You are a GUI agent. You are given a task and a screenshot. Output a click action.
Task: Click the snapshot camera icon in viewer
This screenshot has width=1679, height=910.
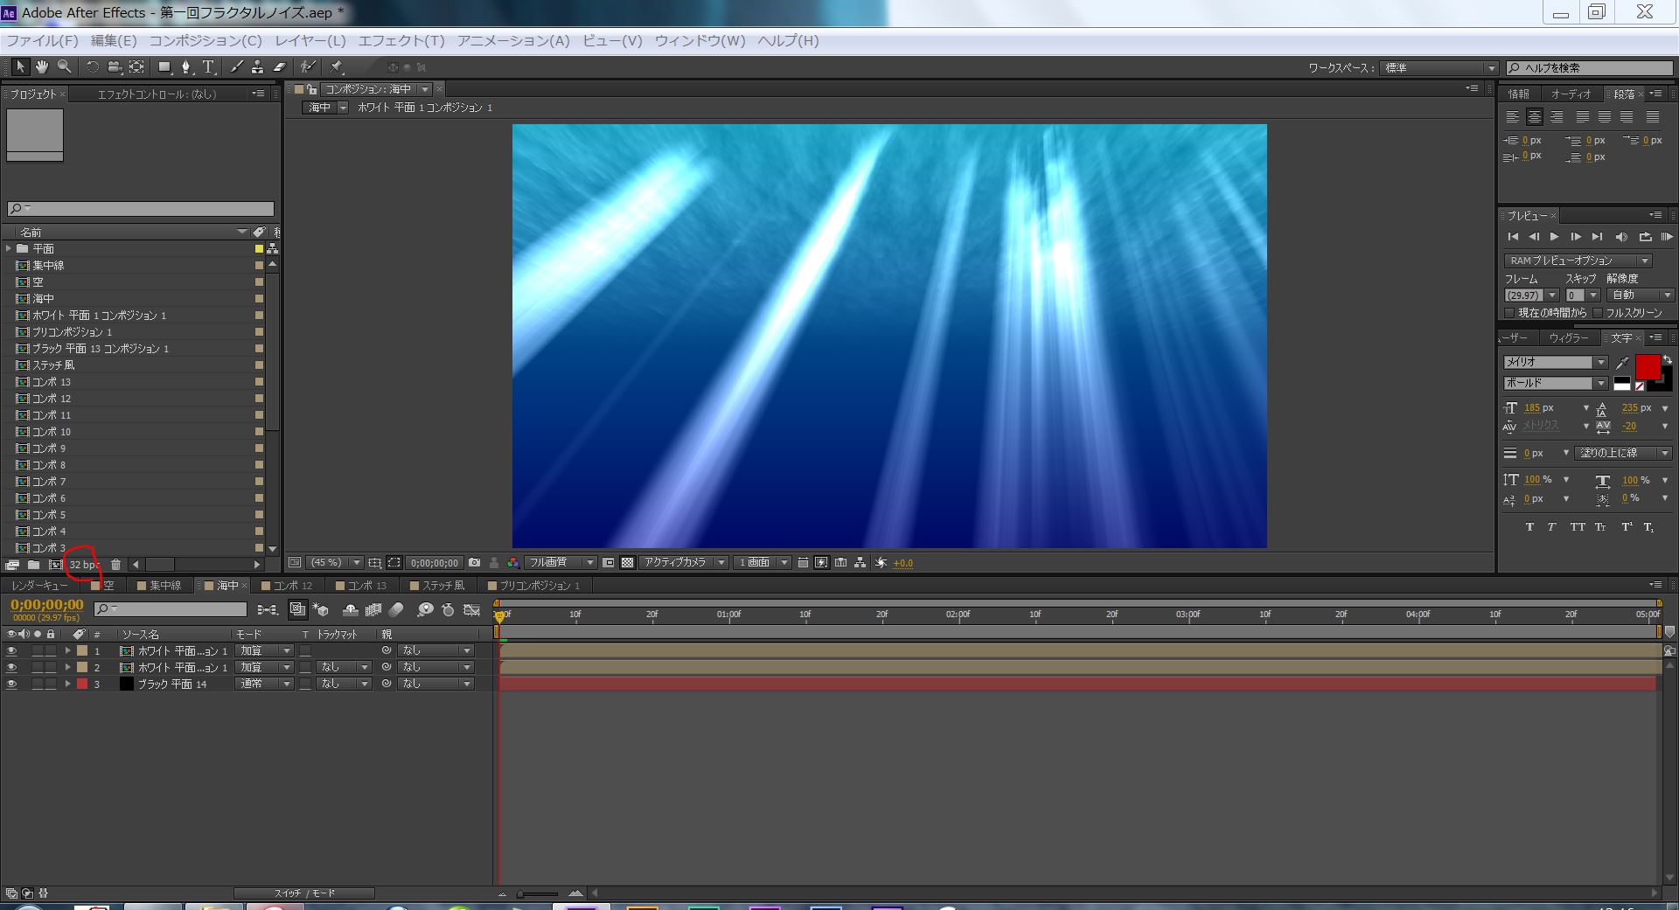click(474, 563)
